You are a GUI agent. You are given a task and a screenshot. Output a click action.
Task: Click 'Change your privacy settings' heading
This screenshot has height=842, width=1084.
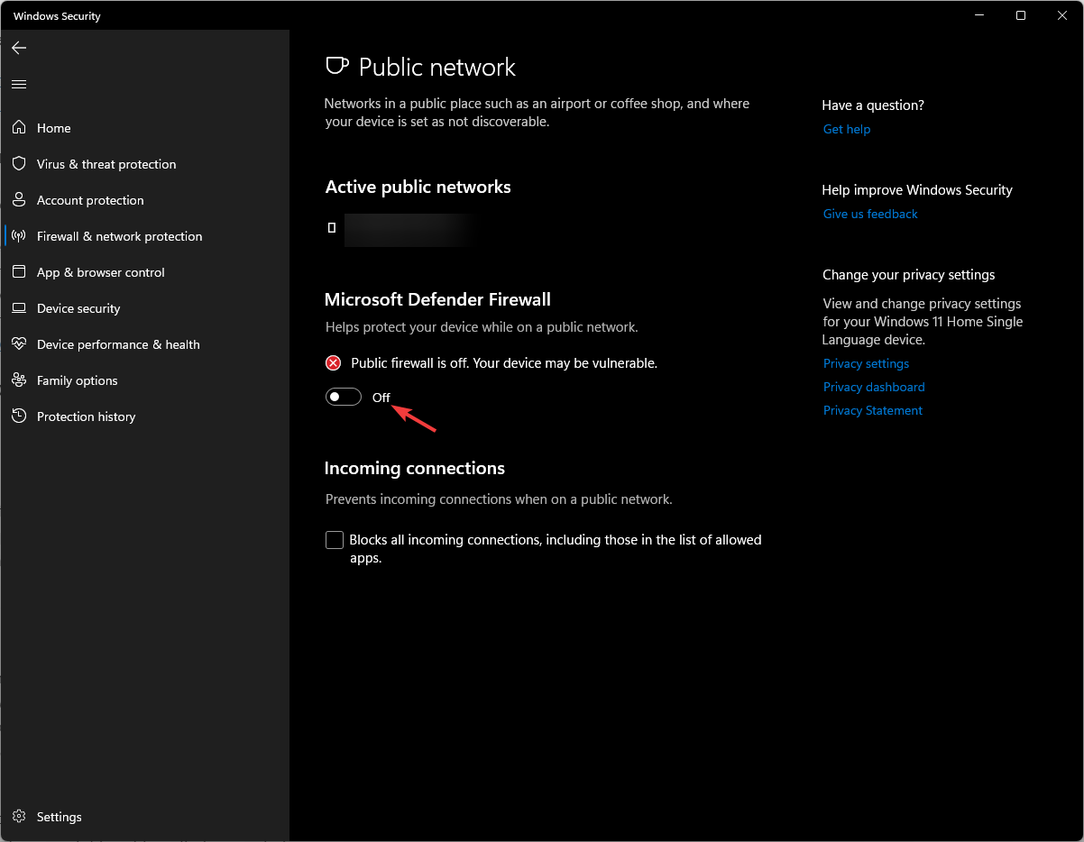(x=909, y=275)
